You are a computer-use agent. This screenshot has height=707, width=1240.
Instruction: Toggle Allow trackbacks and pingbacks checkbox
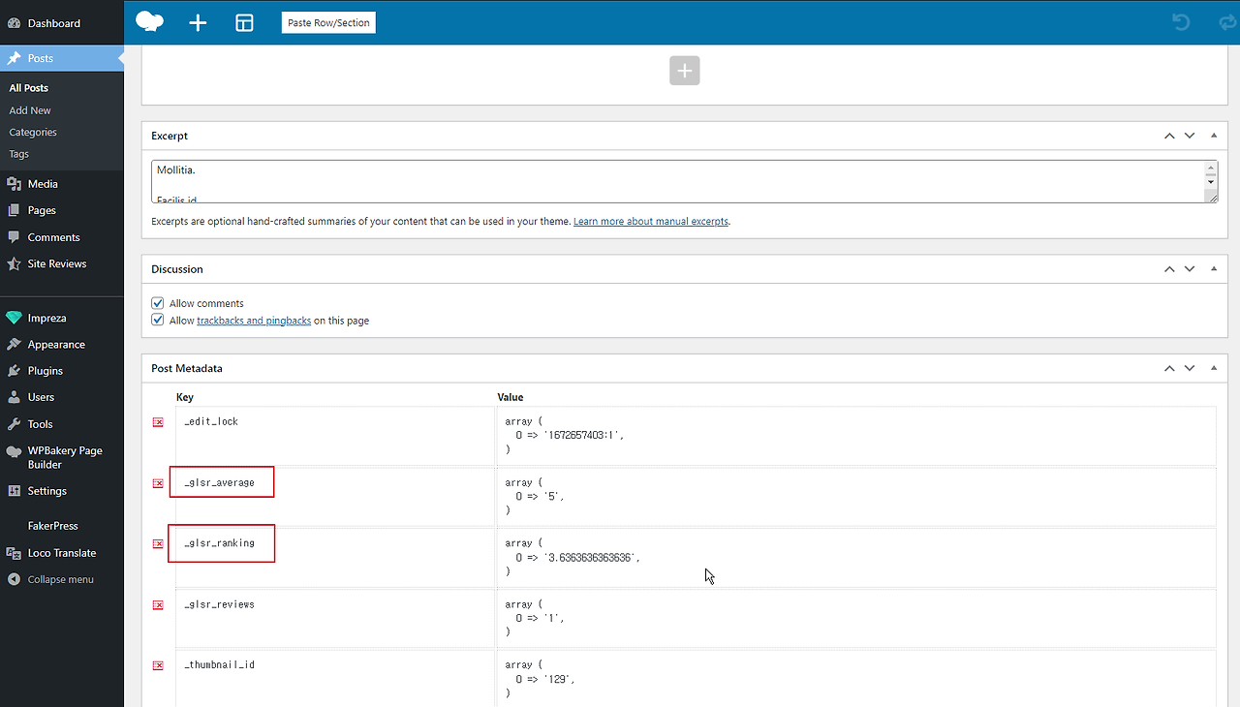coord(158,321)
